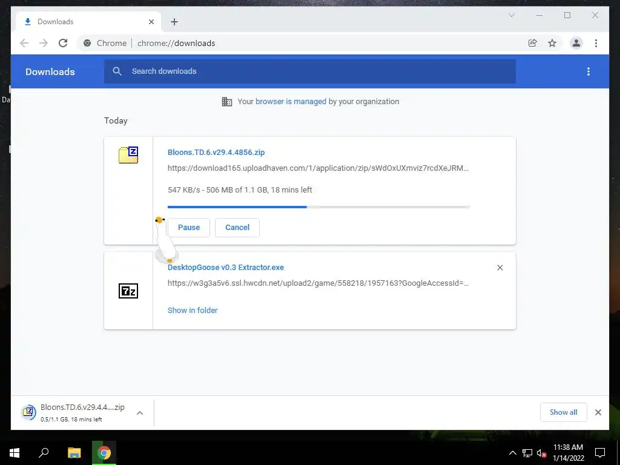Viewport: 620px width, 465px height.
Task: Open the Downloads page more actions menu
Action: tap(589, 71)
